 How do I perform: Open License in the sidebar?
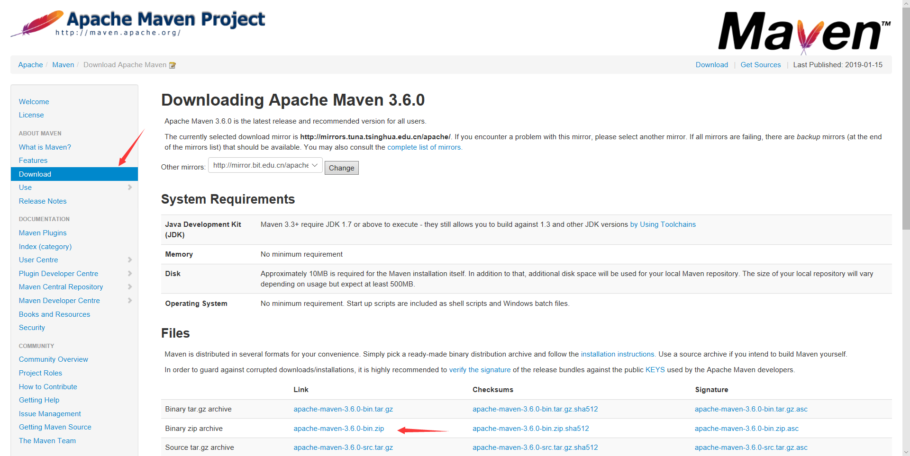[31, 115]
